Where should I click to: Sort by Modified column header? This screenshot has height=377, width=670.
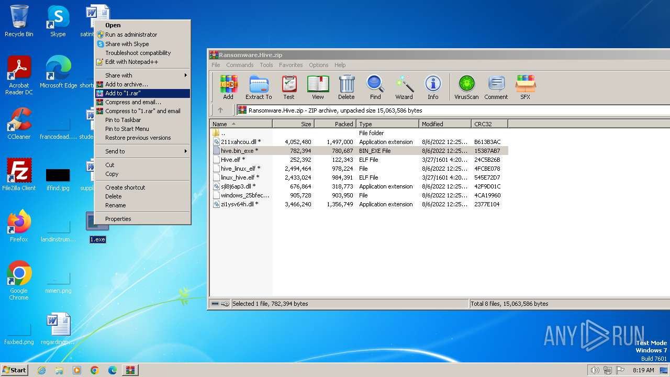445,124
